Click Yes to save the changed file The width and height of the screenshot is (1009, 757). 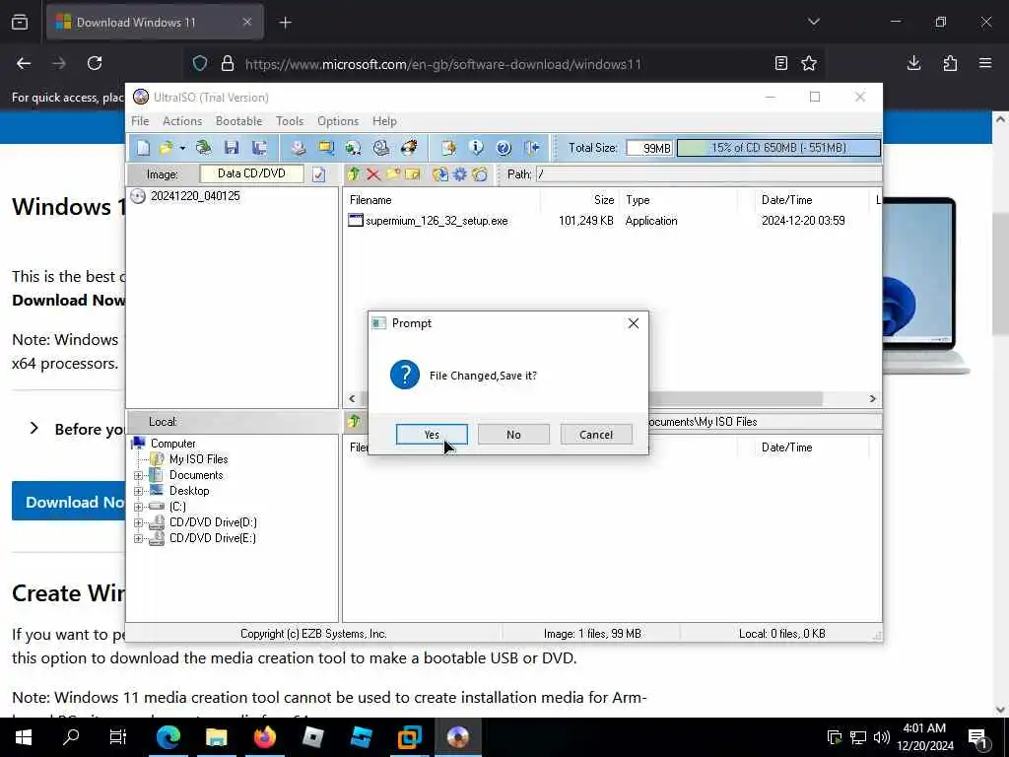point(432,435)
